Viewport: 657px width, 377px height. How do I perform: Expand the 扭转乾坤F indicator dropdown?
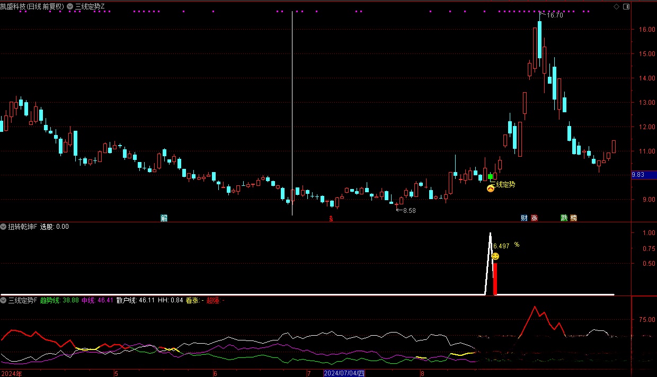tap(4, 227)
